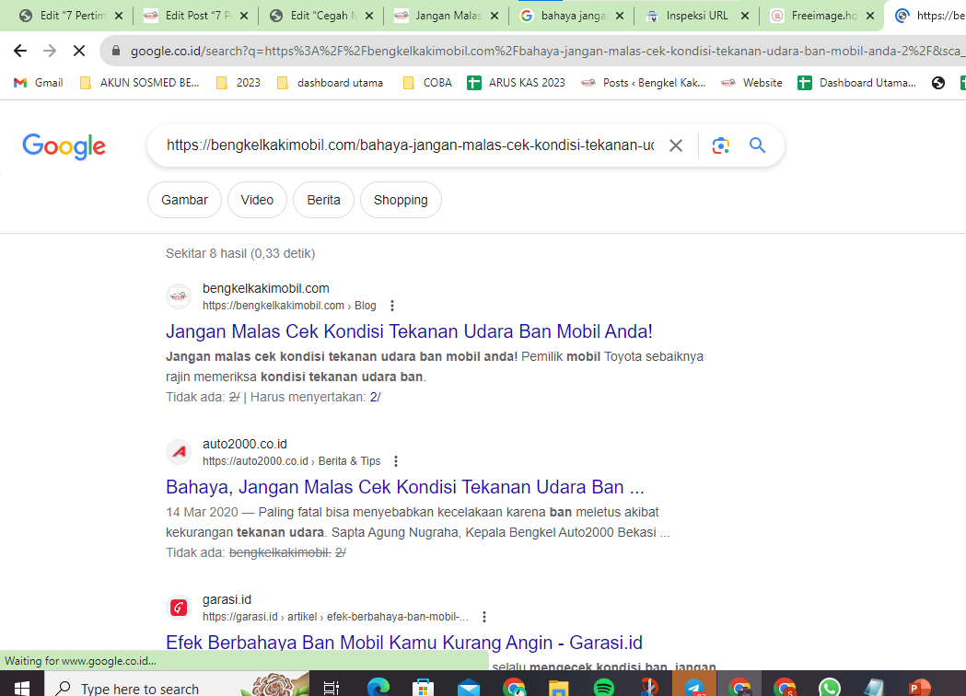Click the bengkelkakimobil.com favicon
Image resolution: width=966 pixels, height=696 pixels.
tap(179, 296)
